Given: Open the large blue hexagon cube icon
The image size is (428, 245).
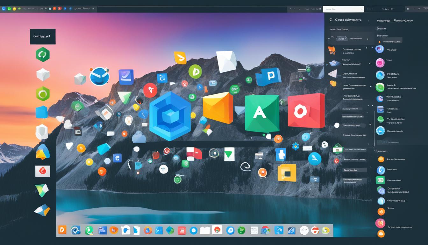Looking at the screenshot, I should 170,116.
